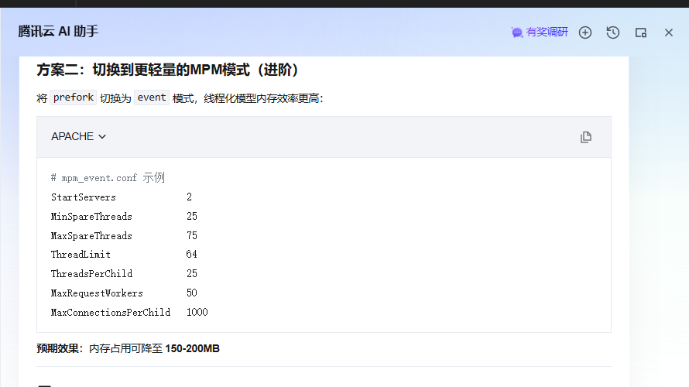Click the MaxConnectionsPerChild value 1000
The image size is (689, 387).
197,313
